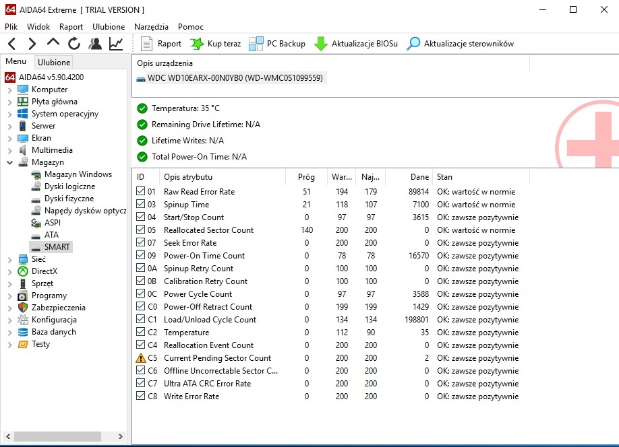Click the sidebar horizontal scrollbar thumb
The width and height of the screenshot is (619, 447).
click(x=57, y=436)
